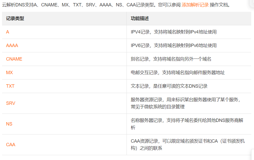
Task: Select text IPV4记录，支持将域名映射到IPv4地址使用
Action: coord(174,32)
